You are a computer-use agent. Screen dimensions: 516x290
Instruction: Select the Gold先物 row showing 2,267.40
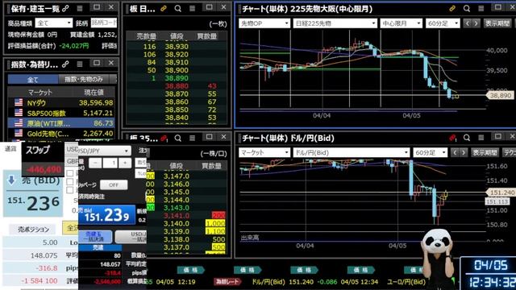[61, 134]
